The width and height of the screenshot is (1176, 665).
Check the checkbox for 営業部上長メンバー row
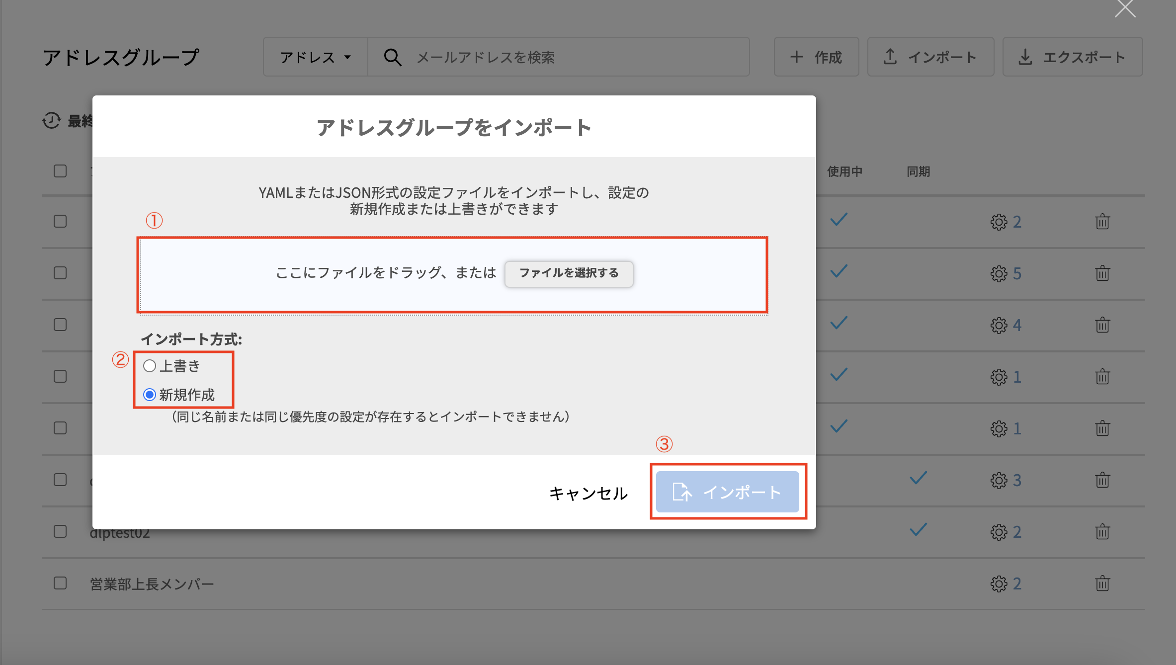tap(60, 583)
